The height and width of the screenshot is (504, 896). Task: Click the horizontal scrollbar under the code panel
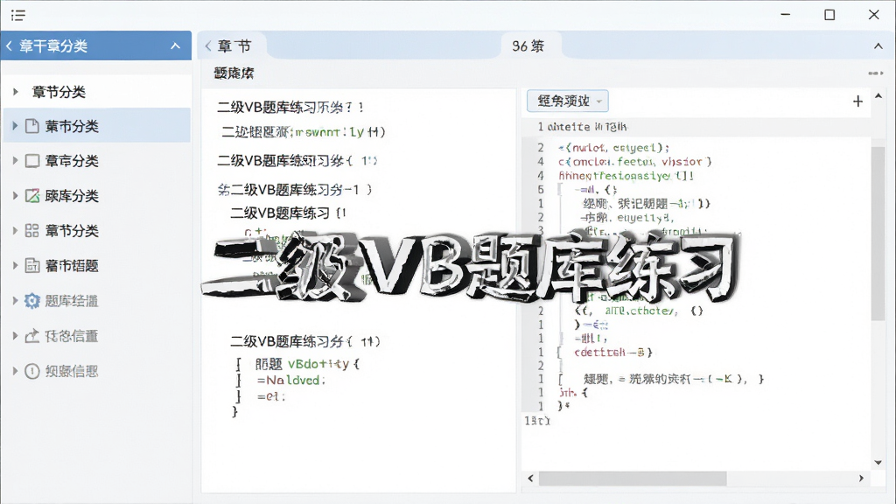click(x=633, y=479)
